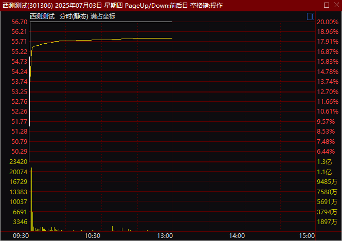Click the percentage label 13.74%
Image resolution: width=342 pixels, height=241 pixels.
pos(328,82)
